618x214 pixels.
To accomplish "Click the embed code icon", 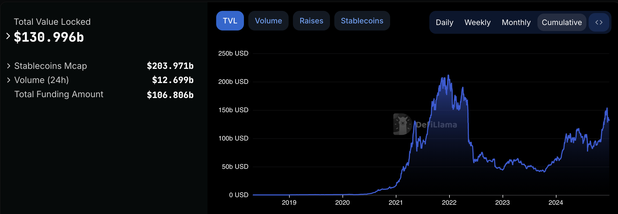I will pyautogui.click(x=599, y=22).
